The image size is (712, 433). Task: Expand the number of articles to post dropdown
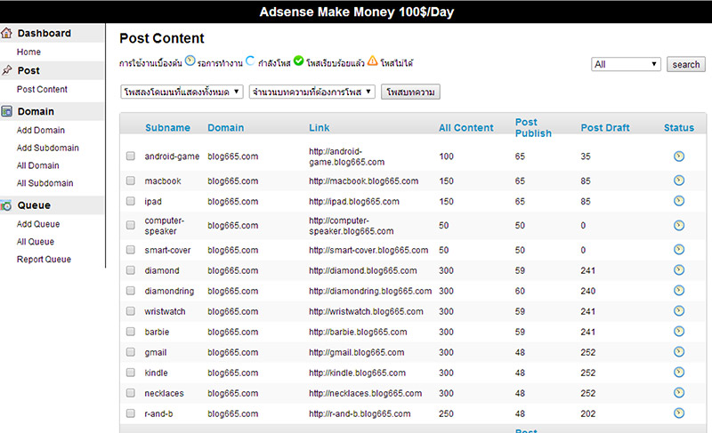(312, 92)
